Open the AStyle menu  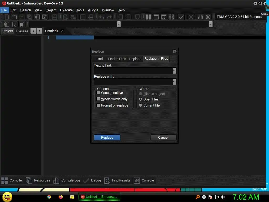(x=93, y=10)
